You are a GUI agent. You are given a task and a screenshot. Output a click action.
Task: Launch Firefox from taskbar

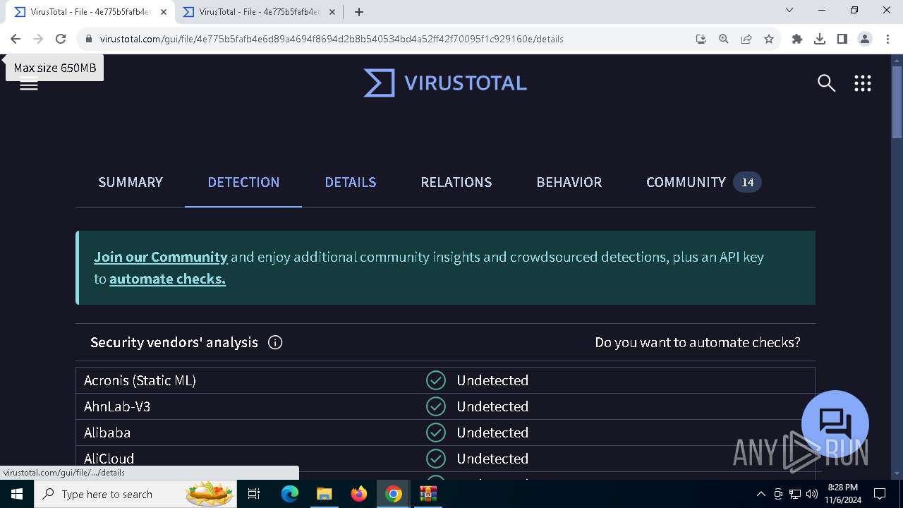(359, 494)
